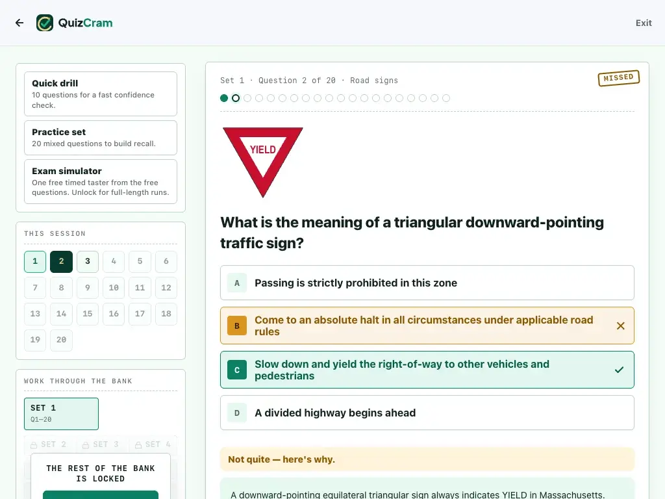The width and height of the screenshot is (665, 499).
Task: Click 'THE REST OF THE BANK IS LOCKED' notice
Action: click(101, 474)
